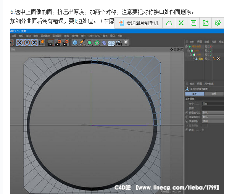Collapse the 对称.1 tree node
Viewport: 229px width, 194px height.
pyautogui.click(x=189, y=50)
